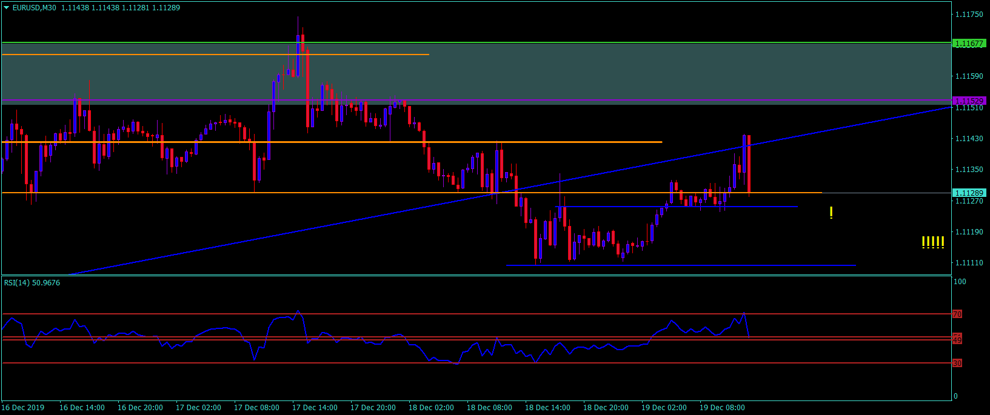990x415 pixels.
Task: Click the 17 Dec 02:00 time label
Action: (x=198, y=408)
